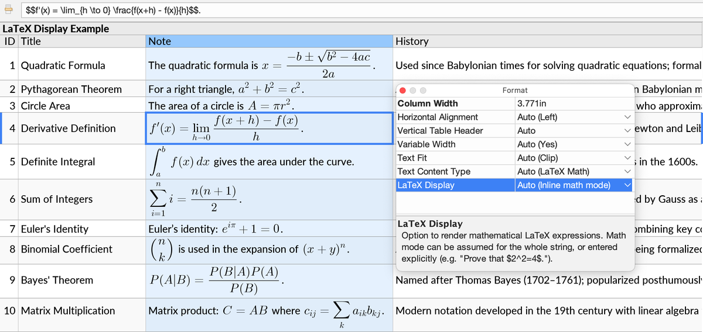Image resolution: width=703 pixels, height=332 pixels.
Task: Select the Vertical Table Header property label
Action: click(x=440, y=131)
